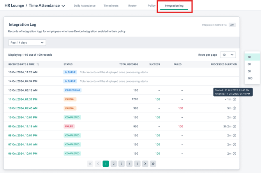This screenshot has width=261, height=173.
Task: Choose 100 rows per page option
Action: coord(250,78)
